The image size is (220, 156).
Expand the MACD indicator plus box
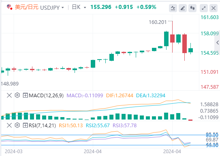pyautogui.click(x=25, y=96)
